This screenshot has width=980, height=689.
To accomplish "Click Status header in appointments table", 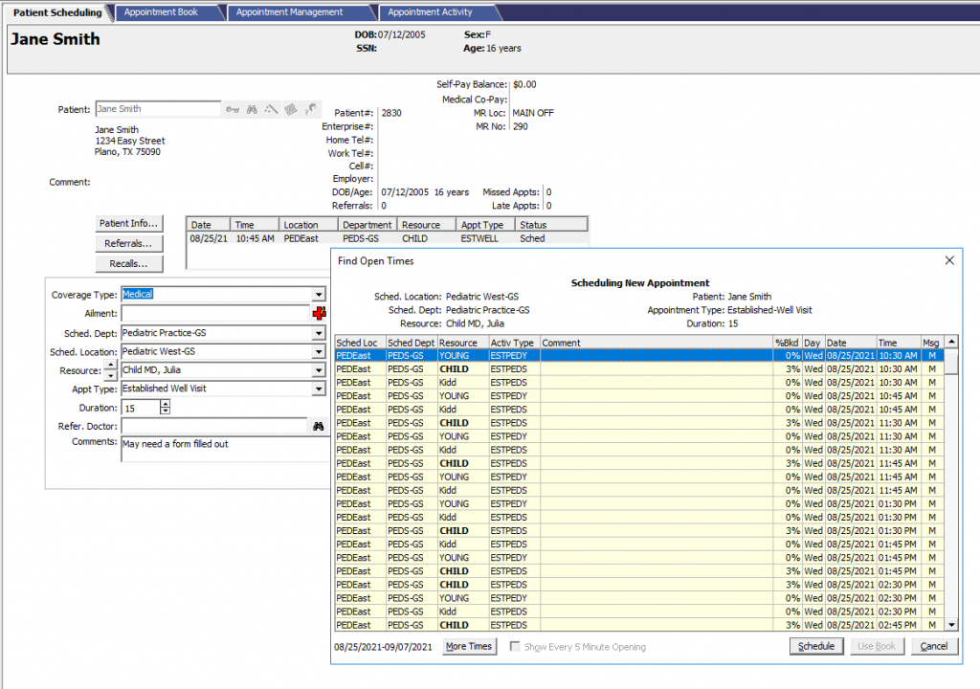I will (550, 225).
